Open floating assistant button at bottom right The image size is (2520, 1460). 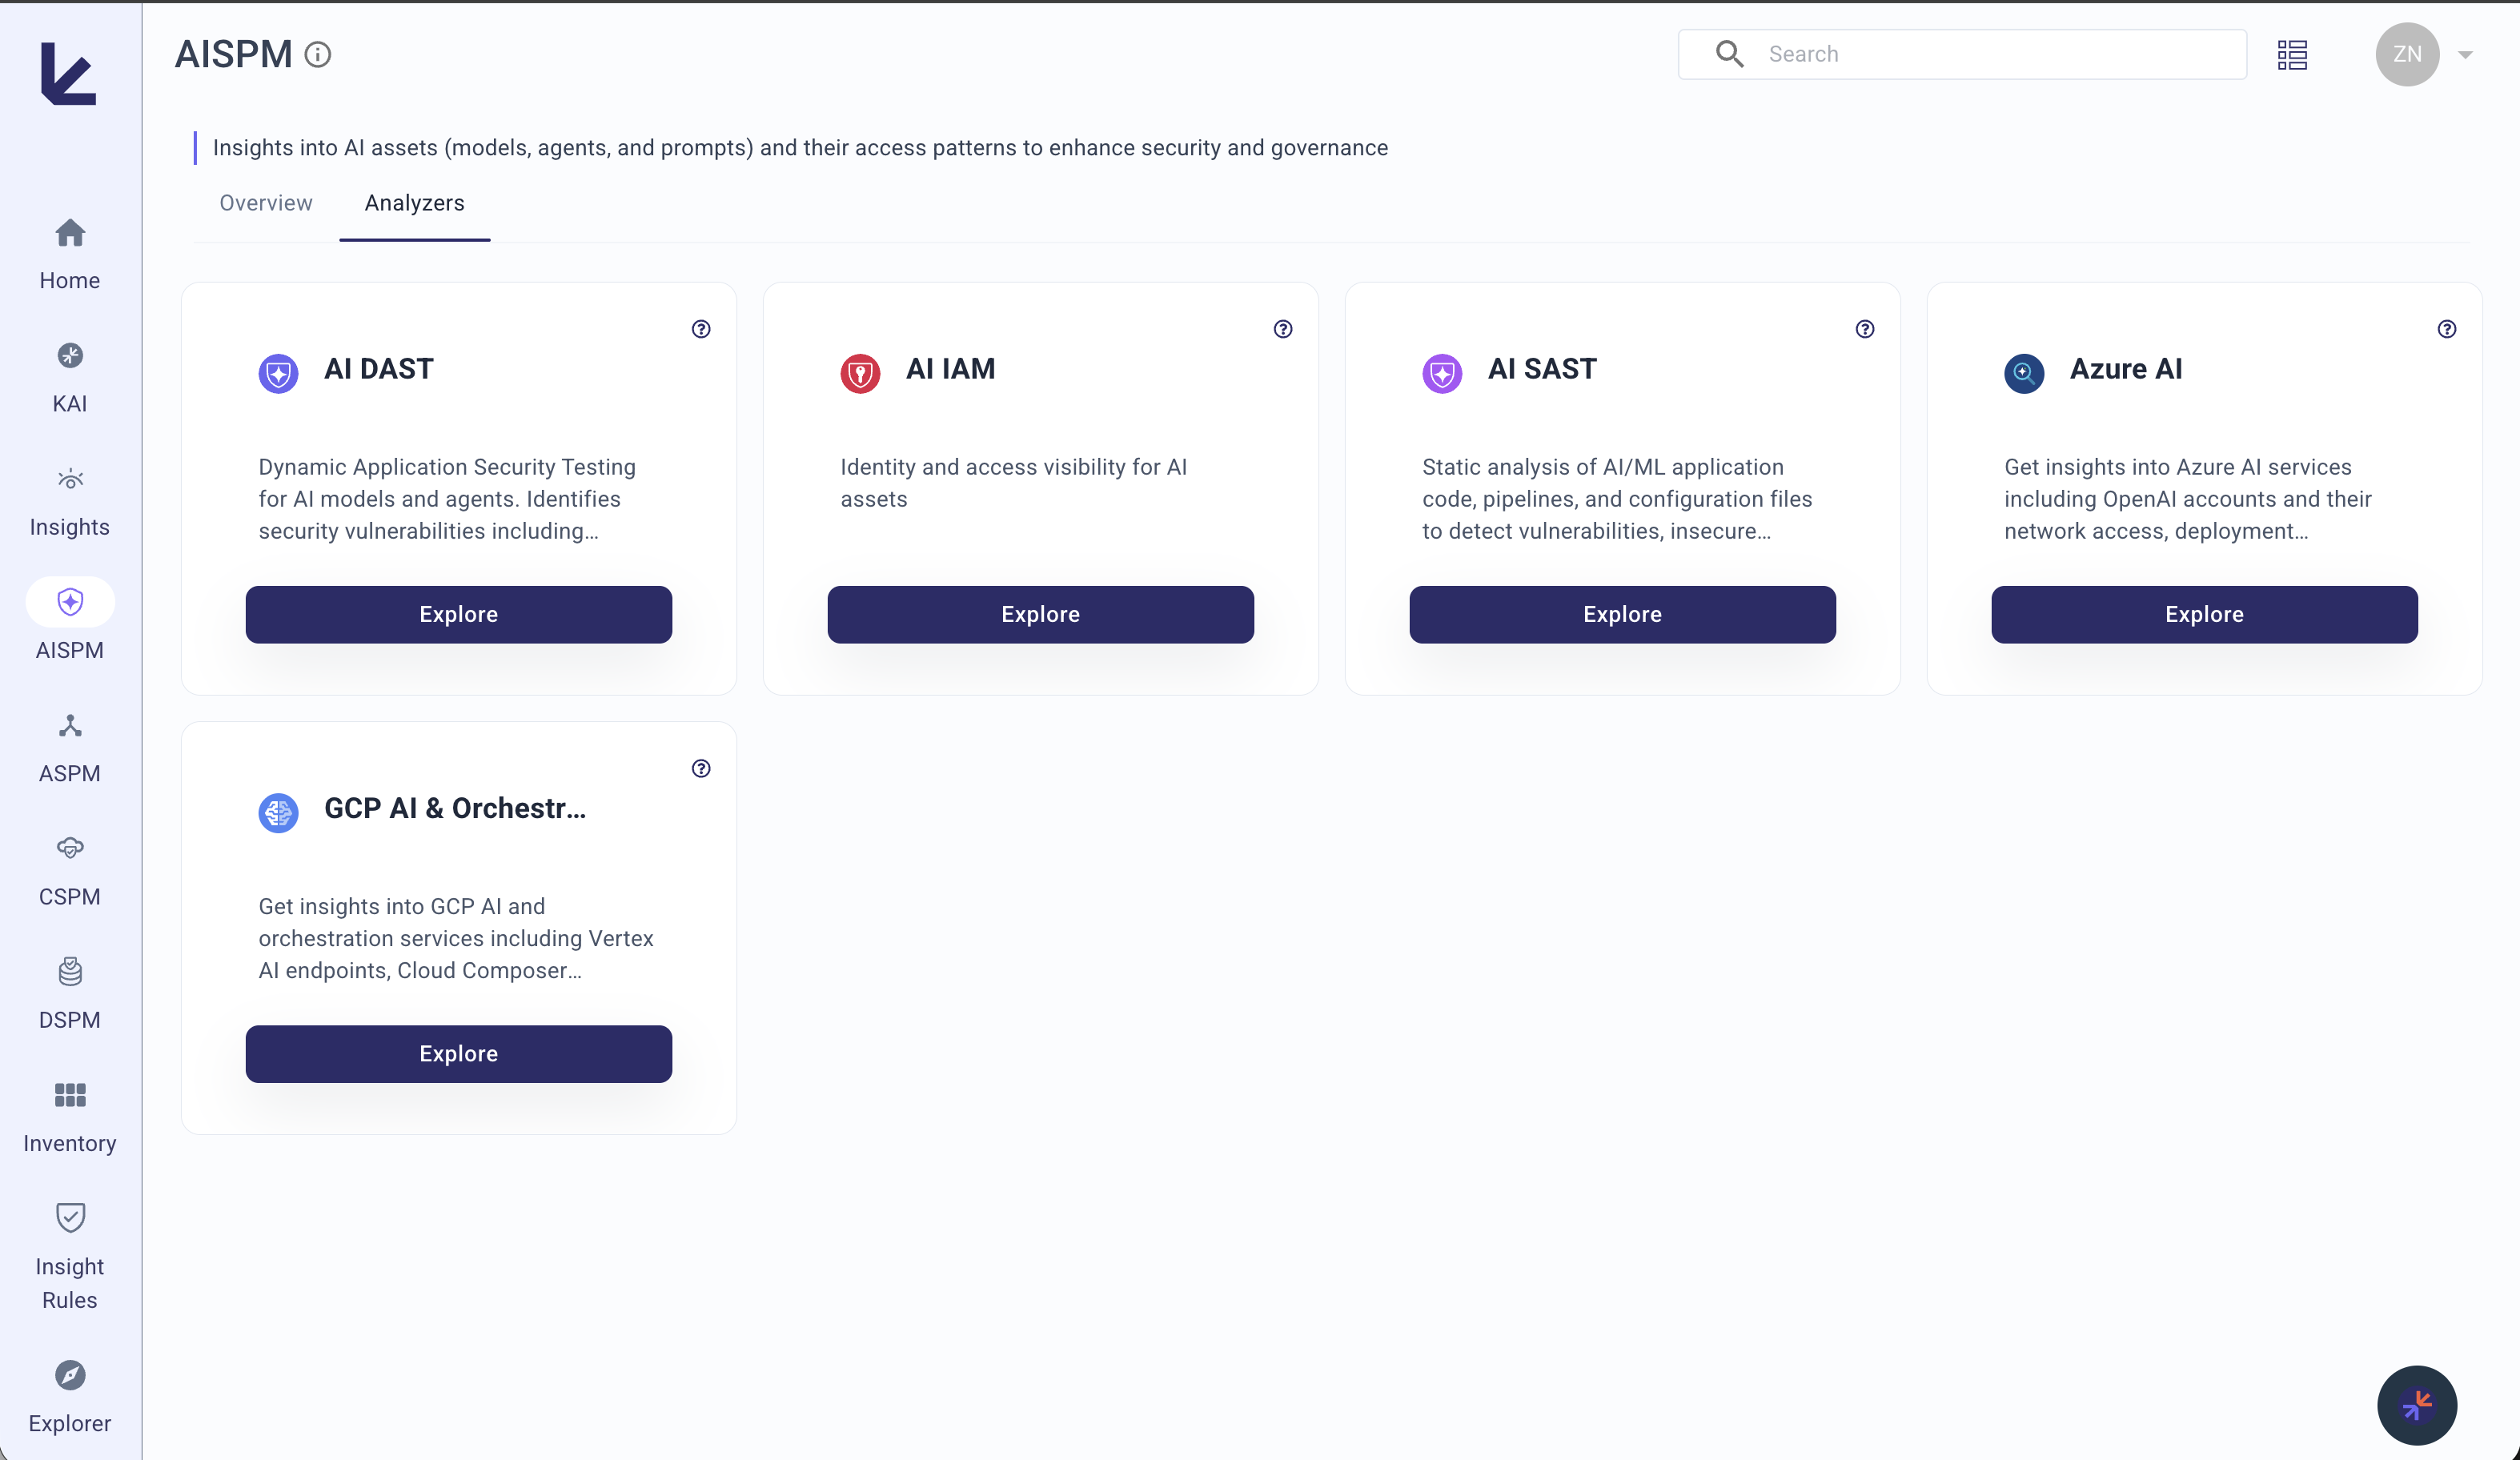coord(2416,1405)
